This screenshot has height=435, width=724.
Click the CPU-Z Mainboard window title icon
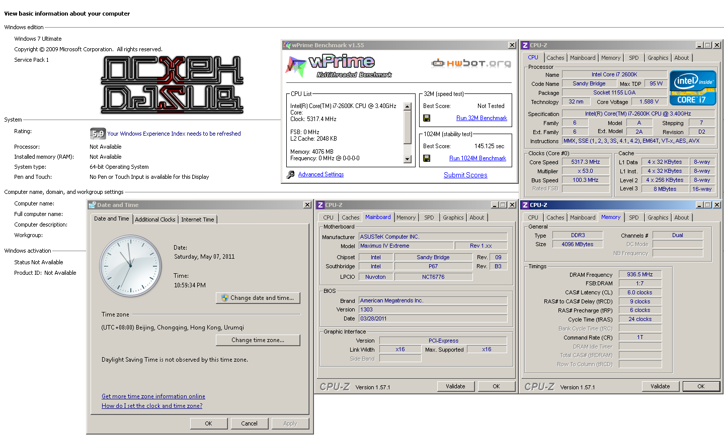pyautogui.click(x=320, y=205)
